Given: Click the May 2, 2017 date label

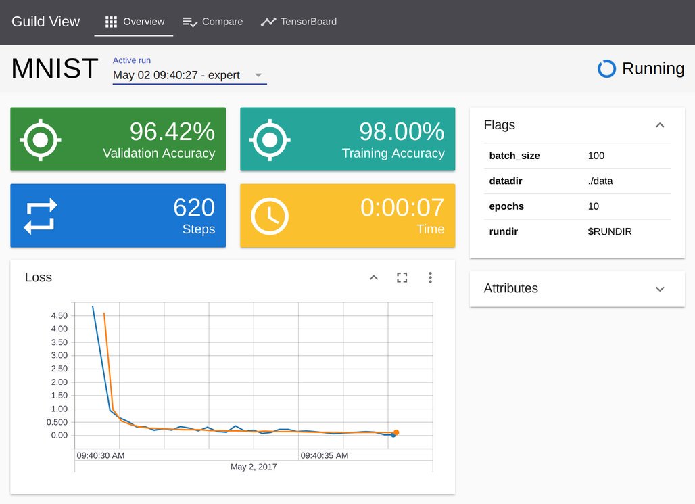Looking at the screenshot, I should 254,467.
